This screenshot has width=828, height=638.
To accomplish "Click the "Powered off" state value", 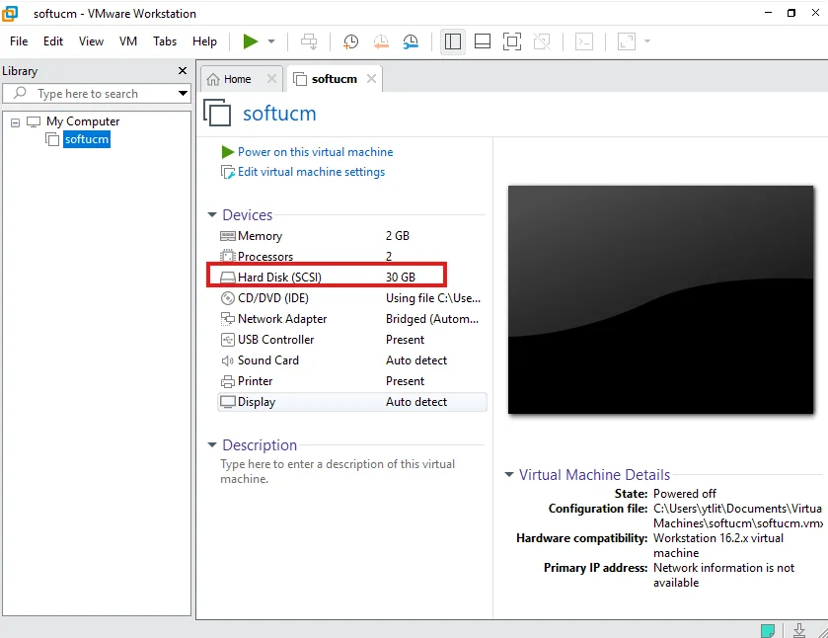I will pyautogui.click(x=684, y=494).
